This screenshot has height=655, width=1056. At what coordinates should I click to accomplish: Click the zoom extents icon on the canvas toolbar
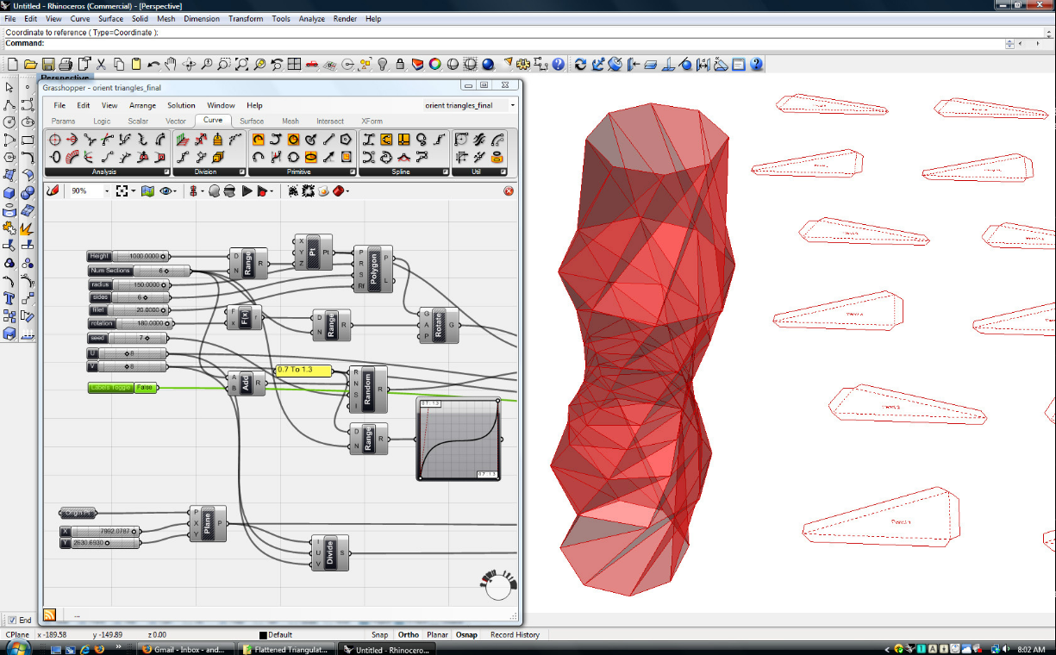(x=122, y=191)
